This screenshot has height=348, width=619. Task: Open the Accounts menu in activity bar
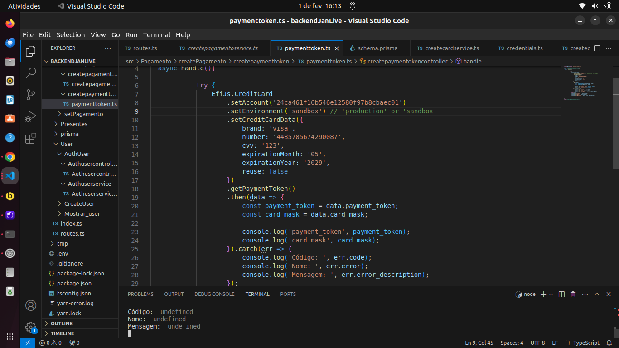click(31, 305)
